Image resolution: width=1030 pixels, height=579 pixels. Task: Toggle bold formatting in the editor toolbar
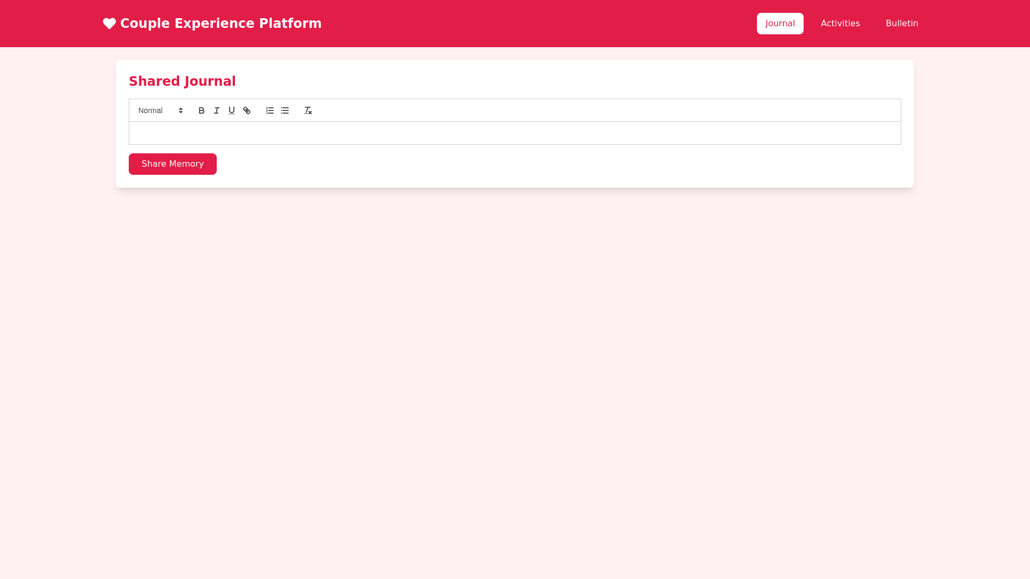[x=202, y=110]
